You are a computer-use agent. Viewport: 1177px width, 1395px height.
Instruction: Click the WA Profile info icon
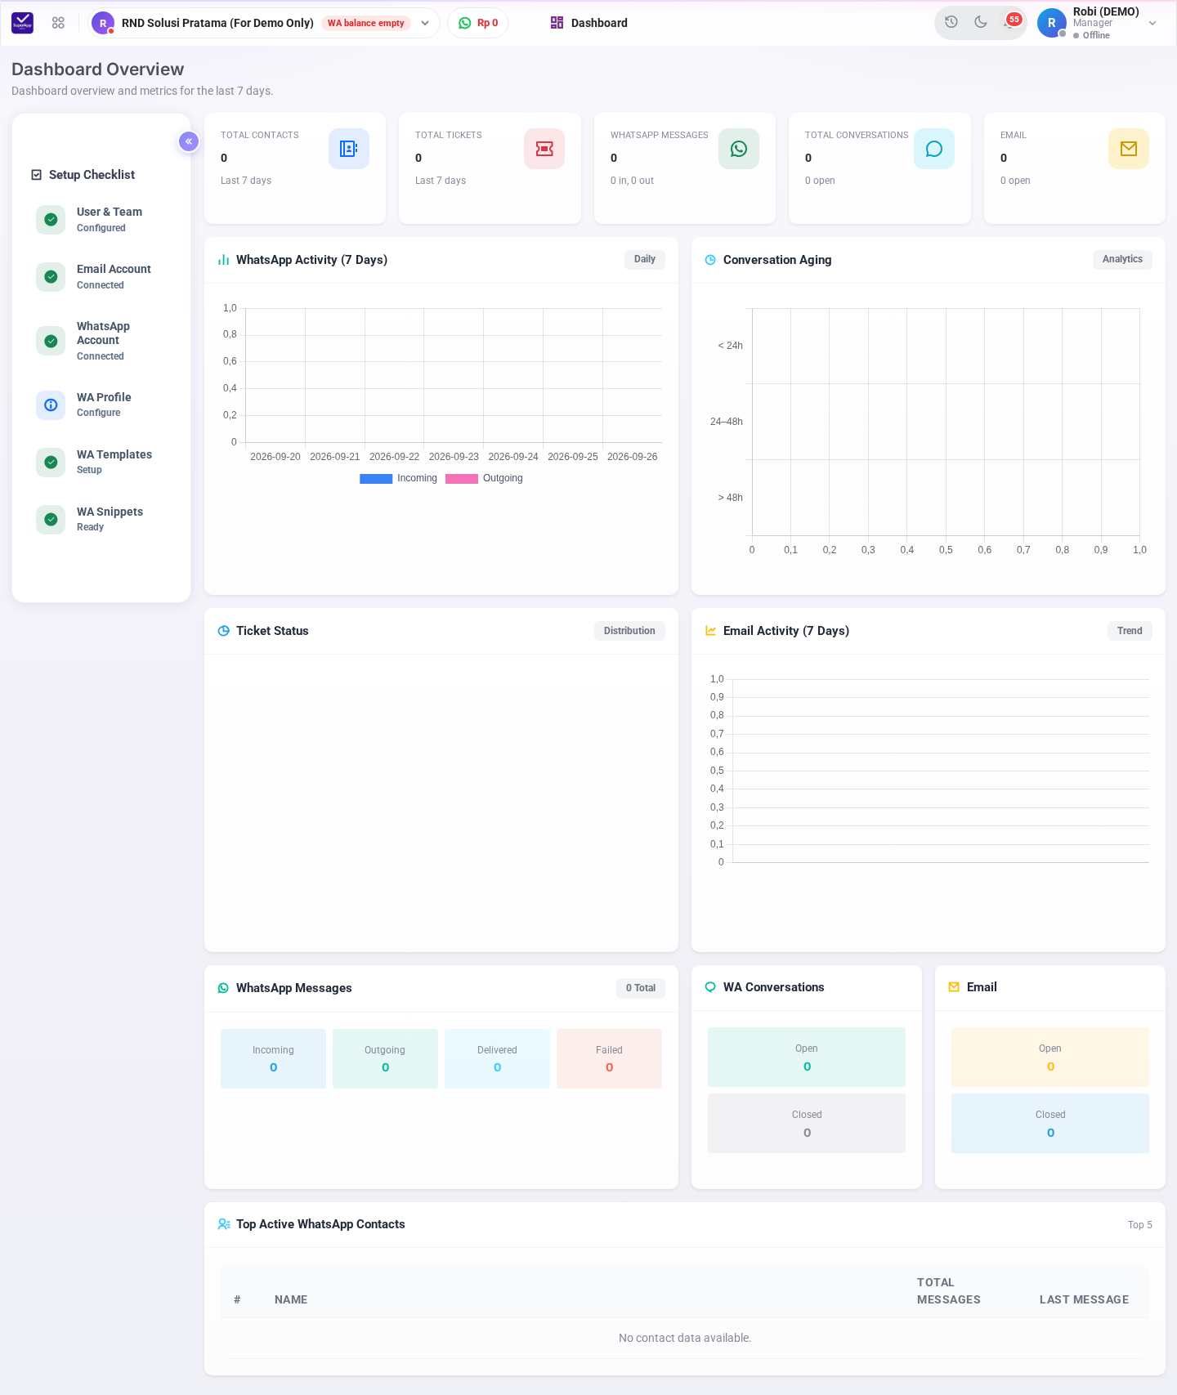click(51, 405)
